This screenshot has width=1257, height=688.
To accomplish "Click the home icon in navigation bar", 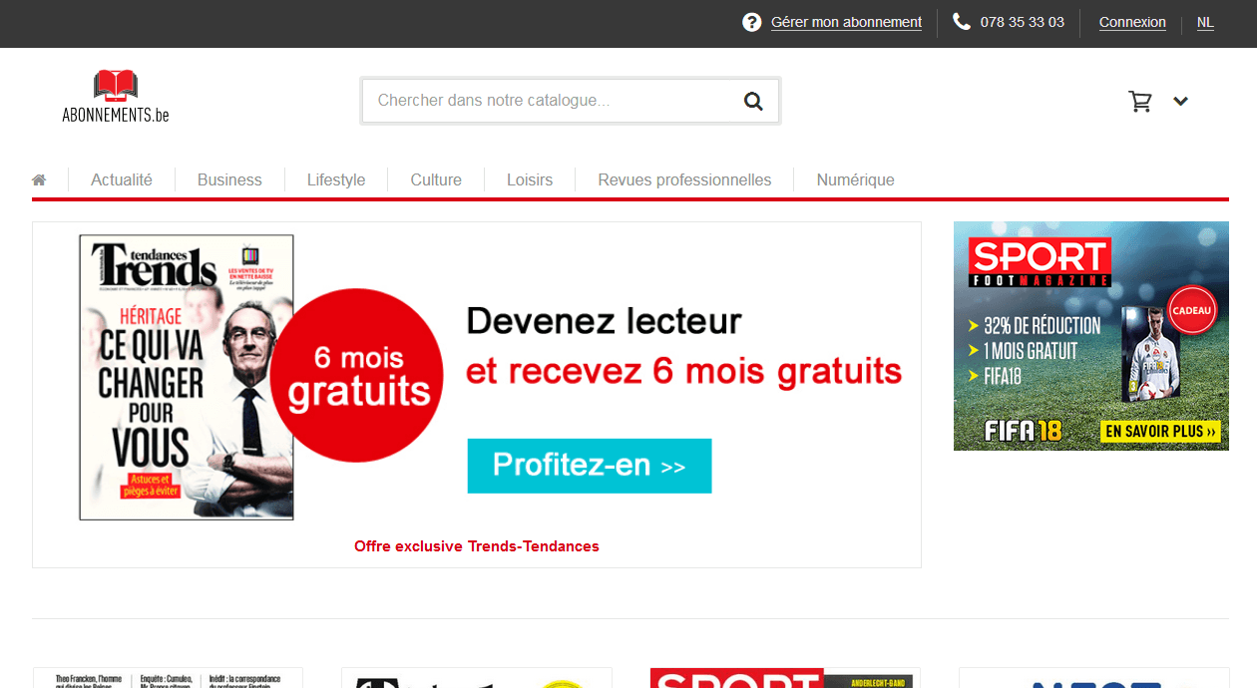I will pos(39,180).
